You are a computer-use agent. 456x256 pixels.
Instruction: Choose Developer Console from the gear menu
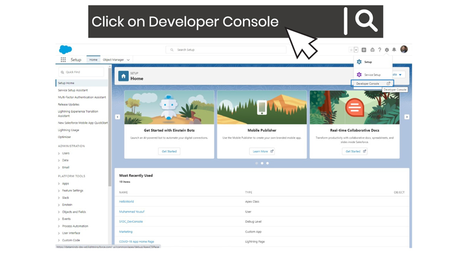(x=372, y=83)
